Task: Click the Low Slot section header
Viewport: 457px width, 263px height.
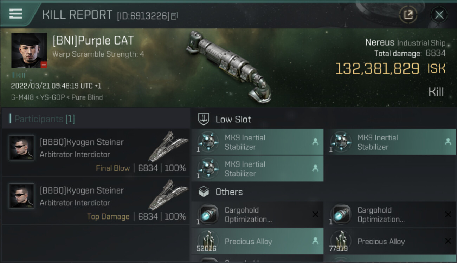Action: [x=233, y=119]
